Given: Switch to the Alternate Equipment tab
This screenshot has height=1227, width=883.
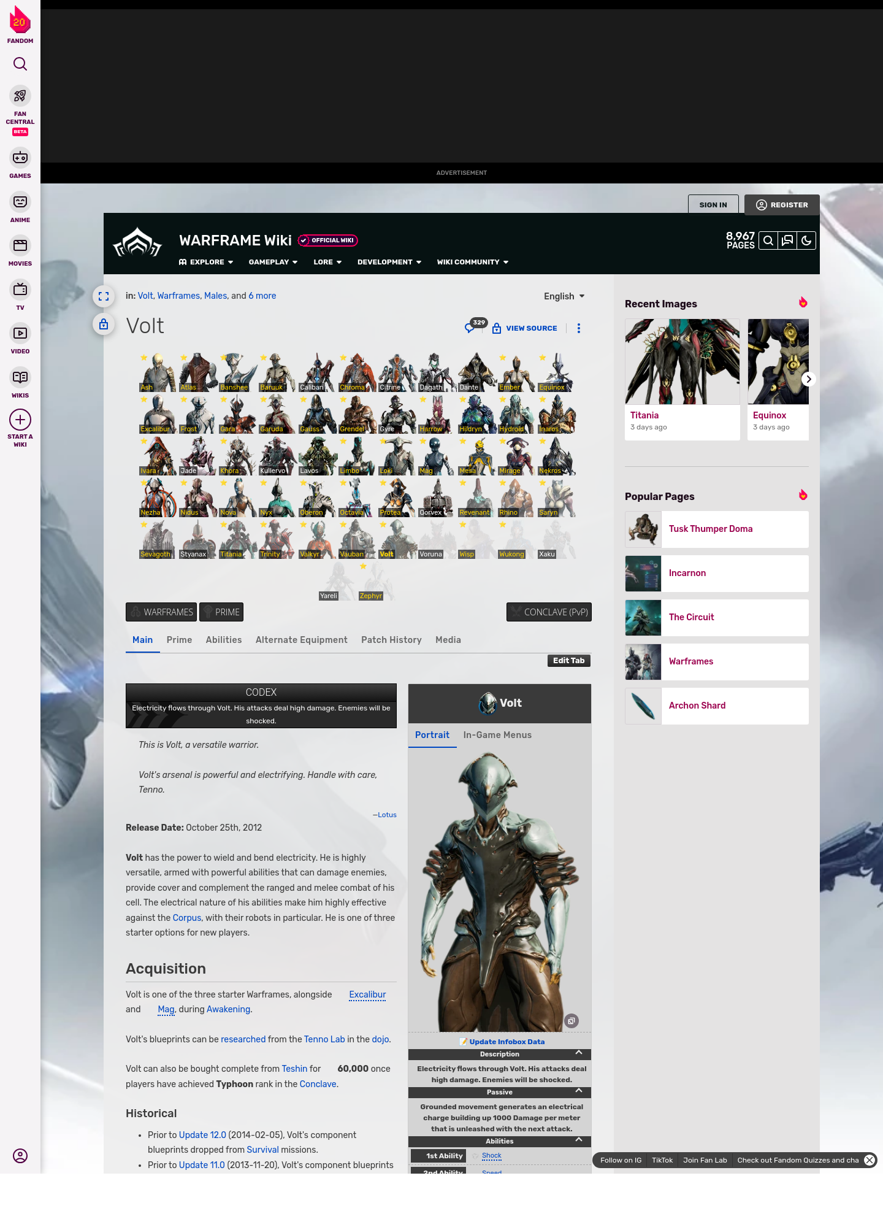Looking at the screenshot, I should click(x=302, y=640).
